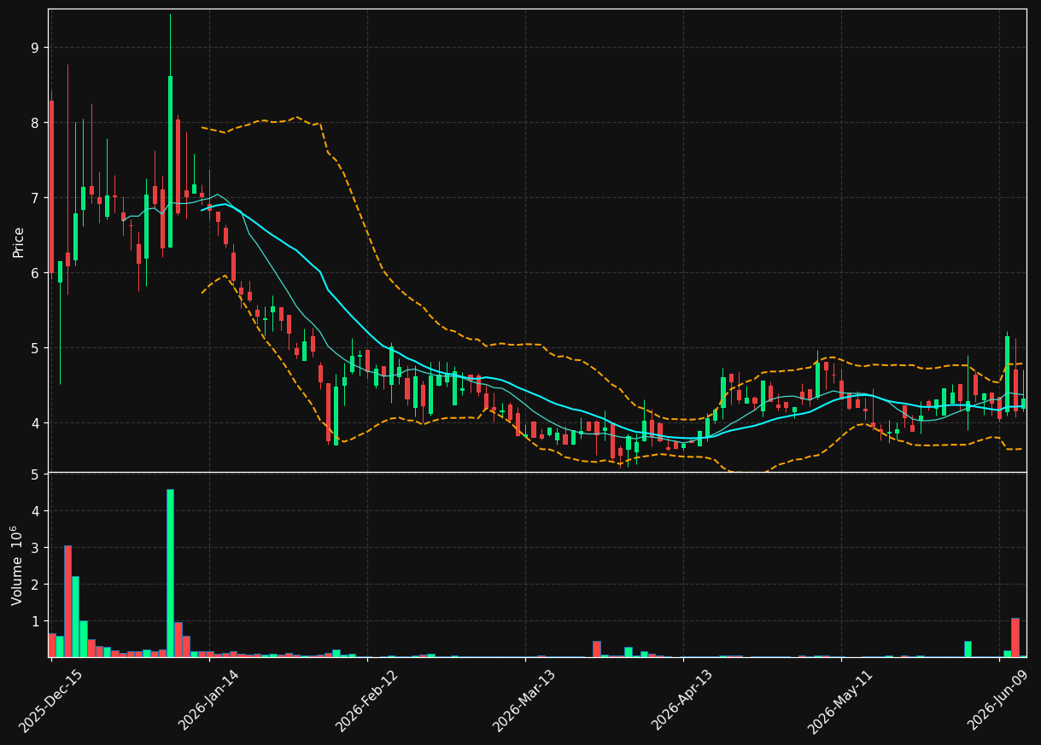Click the price axis tick value 9

35,48
